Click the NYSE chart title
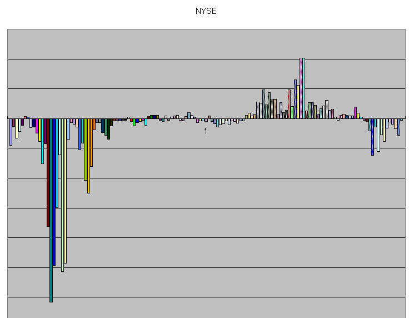 coord(206,11)
